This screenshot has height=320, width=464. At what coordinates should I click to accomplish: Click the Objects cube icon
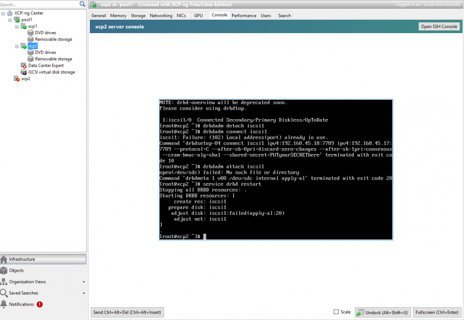pyautogui.click(x=4, y=271)
